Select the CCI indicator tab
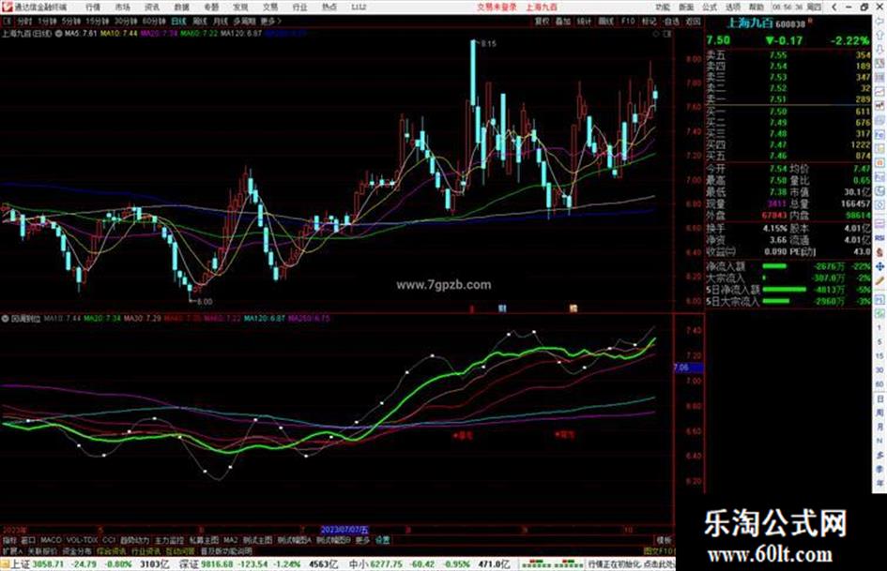Screen dimensions: 887x571 109,540
